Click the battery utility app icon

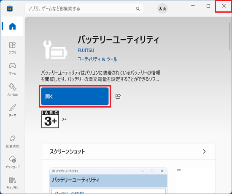55,50
